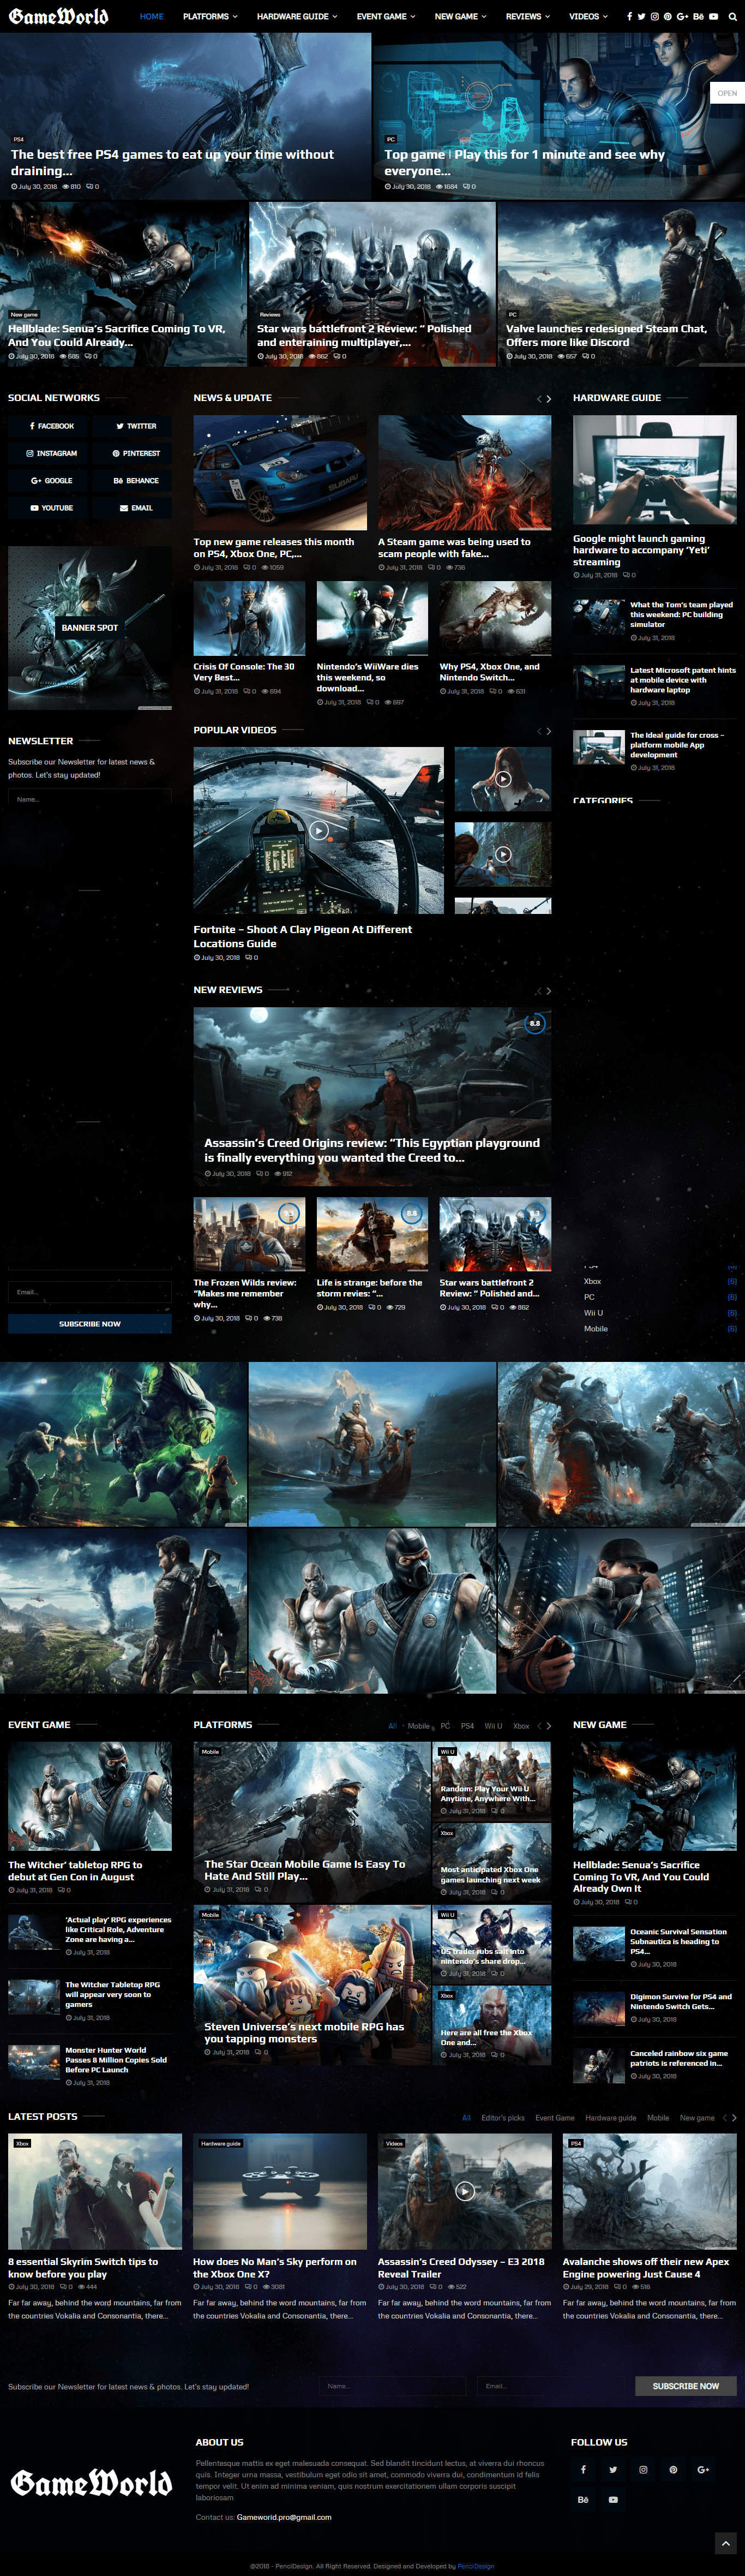This screenshot has height=2576, width=745.
Task: Open Pinterest icon in top navigation bar
Action: tap(667, 16)
